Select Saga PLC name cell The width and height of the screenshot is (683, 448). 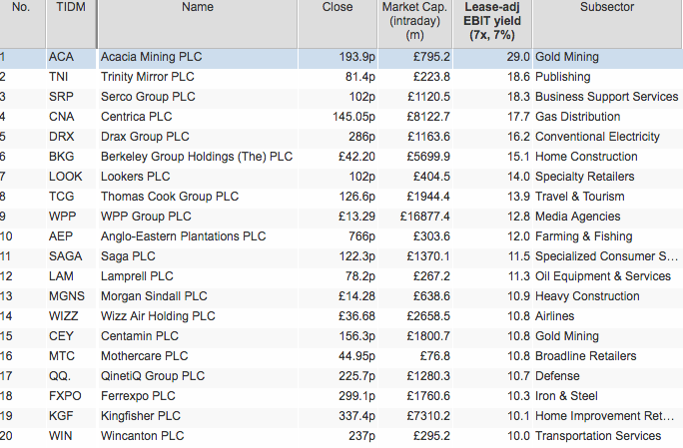(x=128, y=256)
